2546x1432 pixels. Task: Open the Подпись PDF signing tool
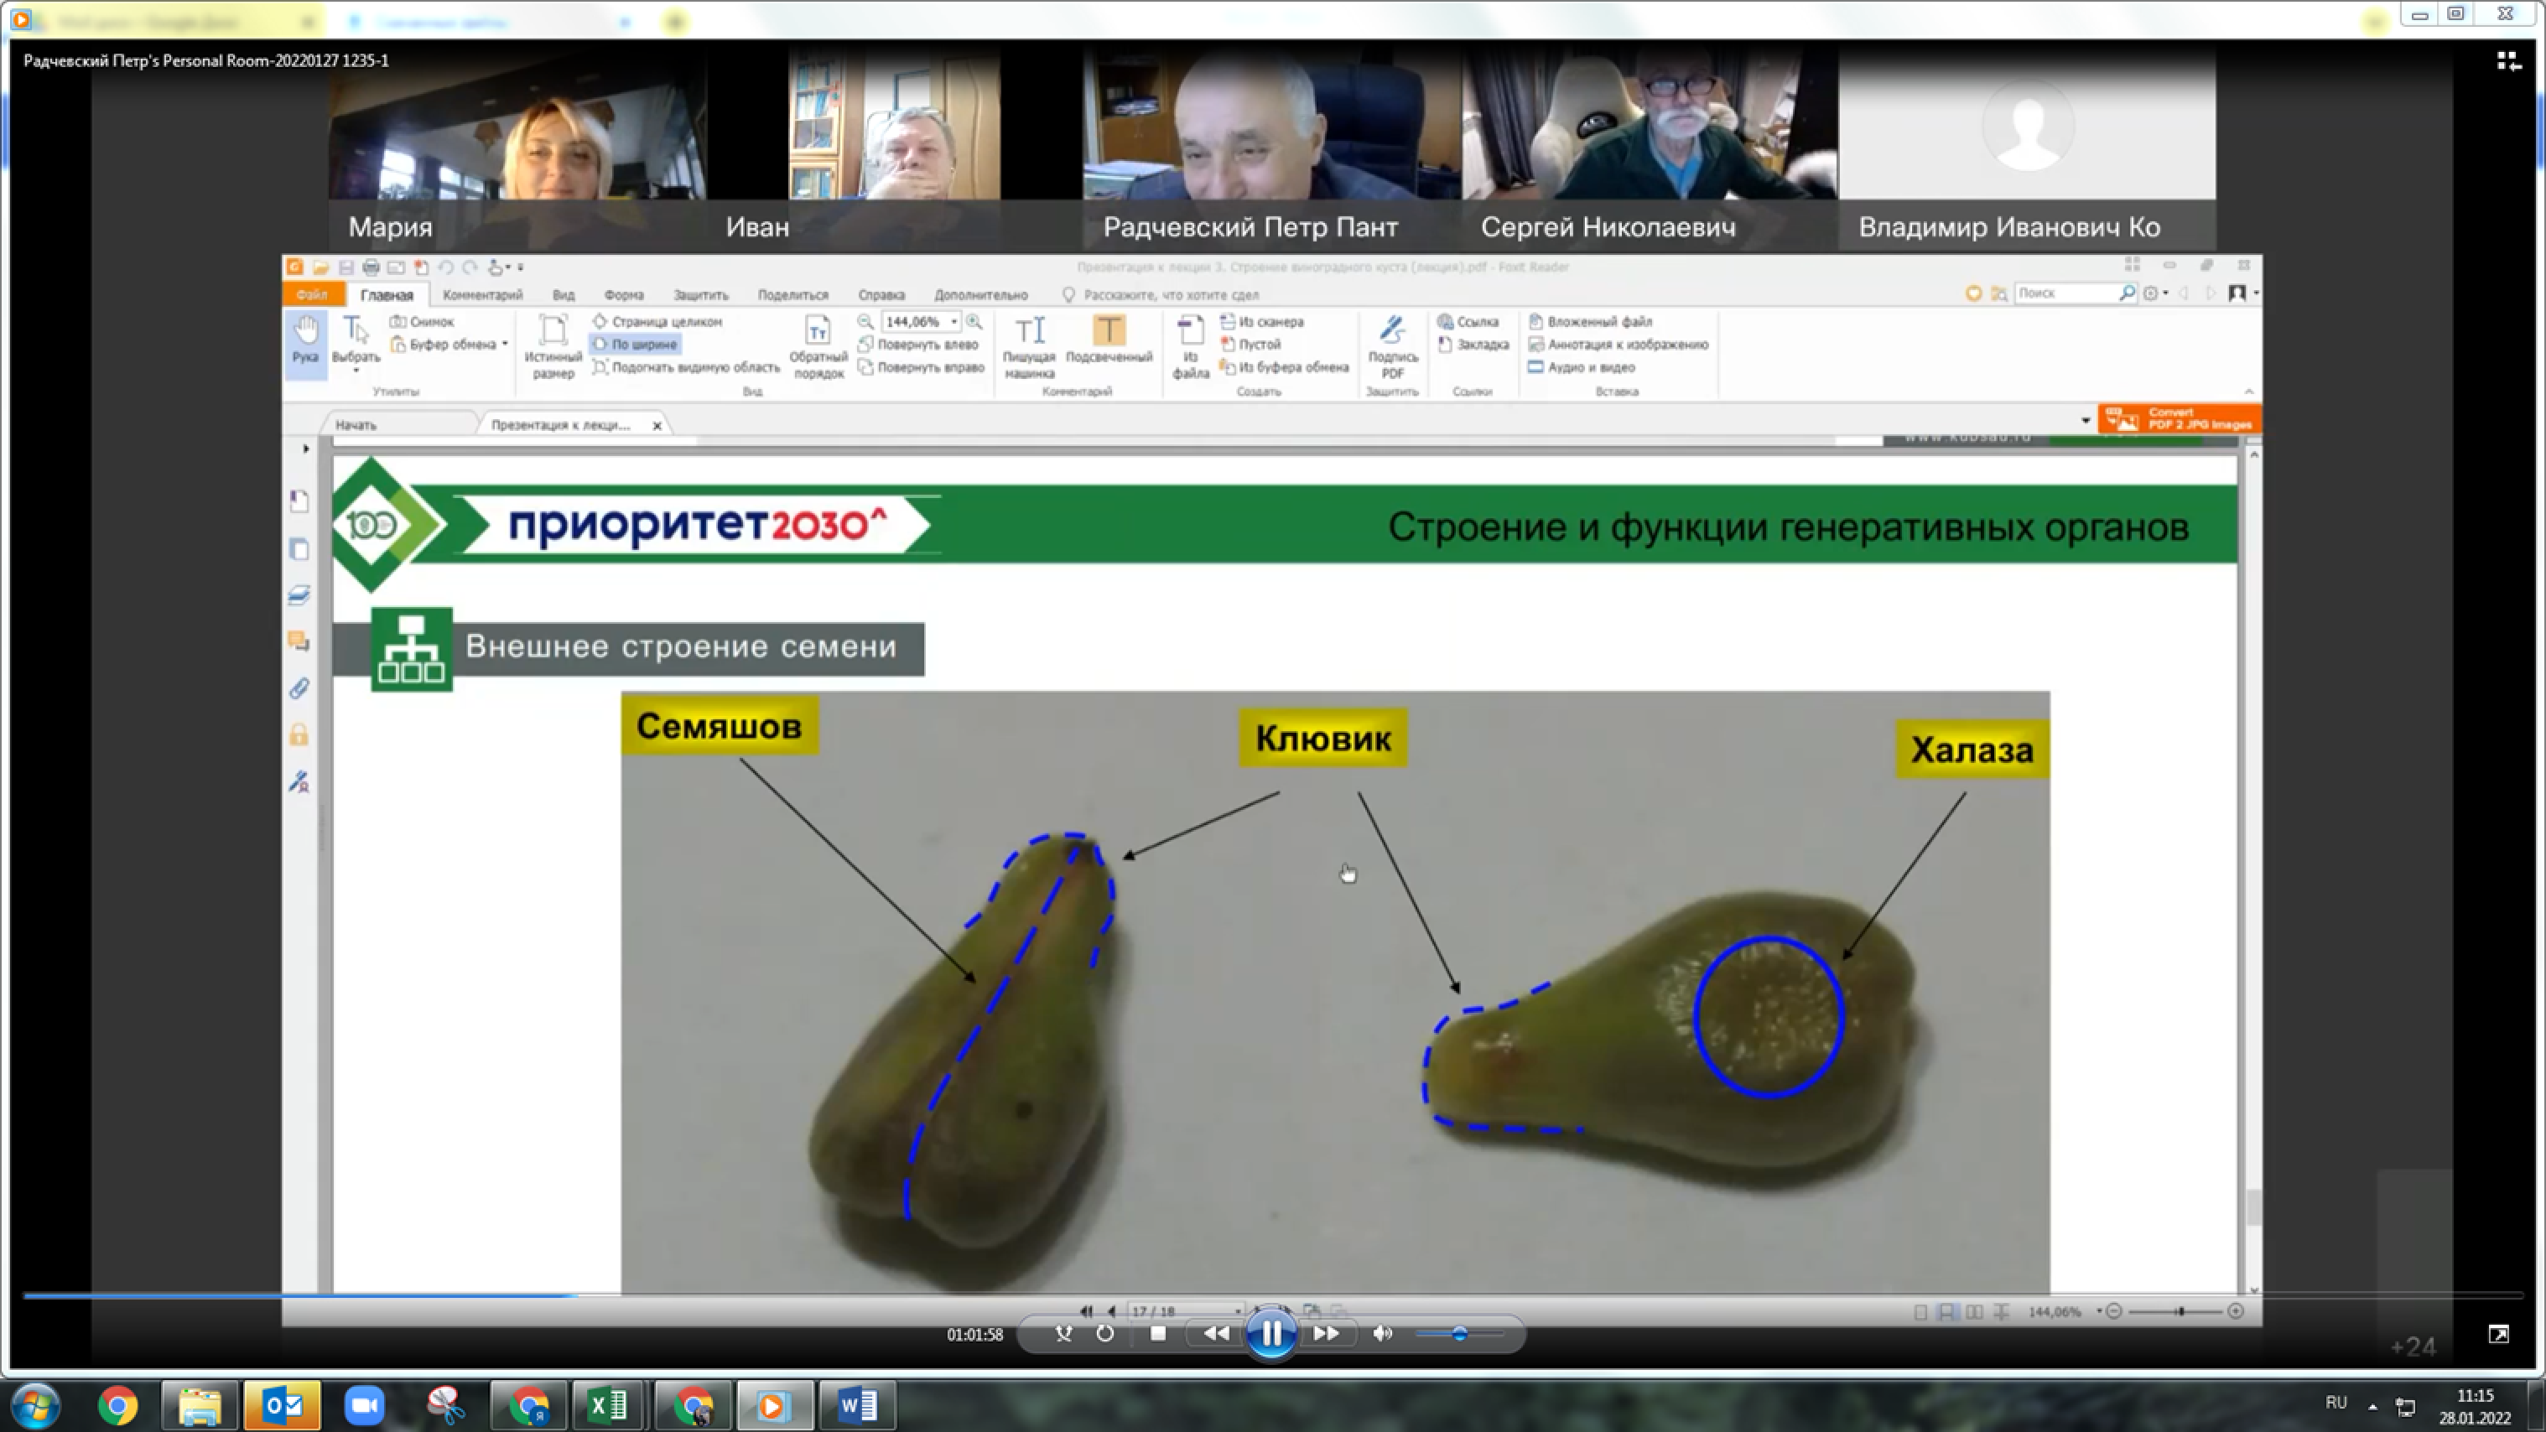click(1391, 347)
